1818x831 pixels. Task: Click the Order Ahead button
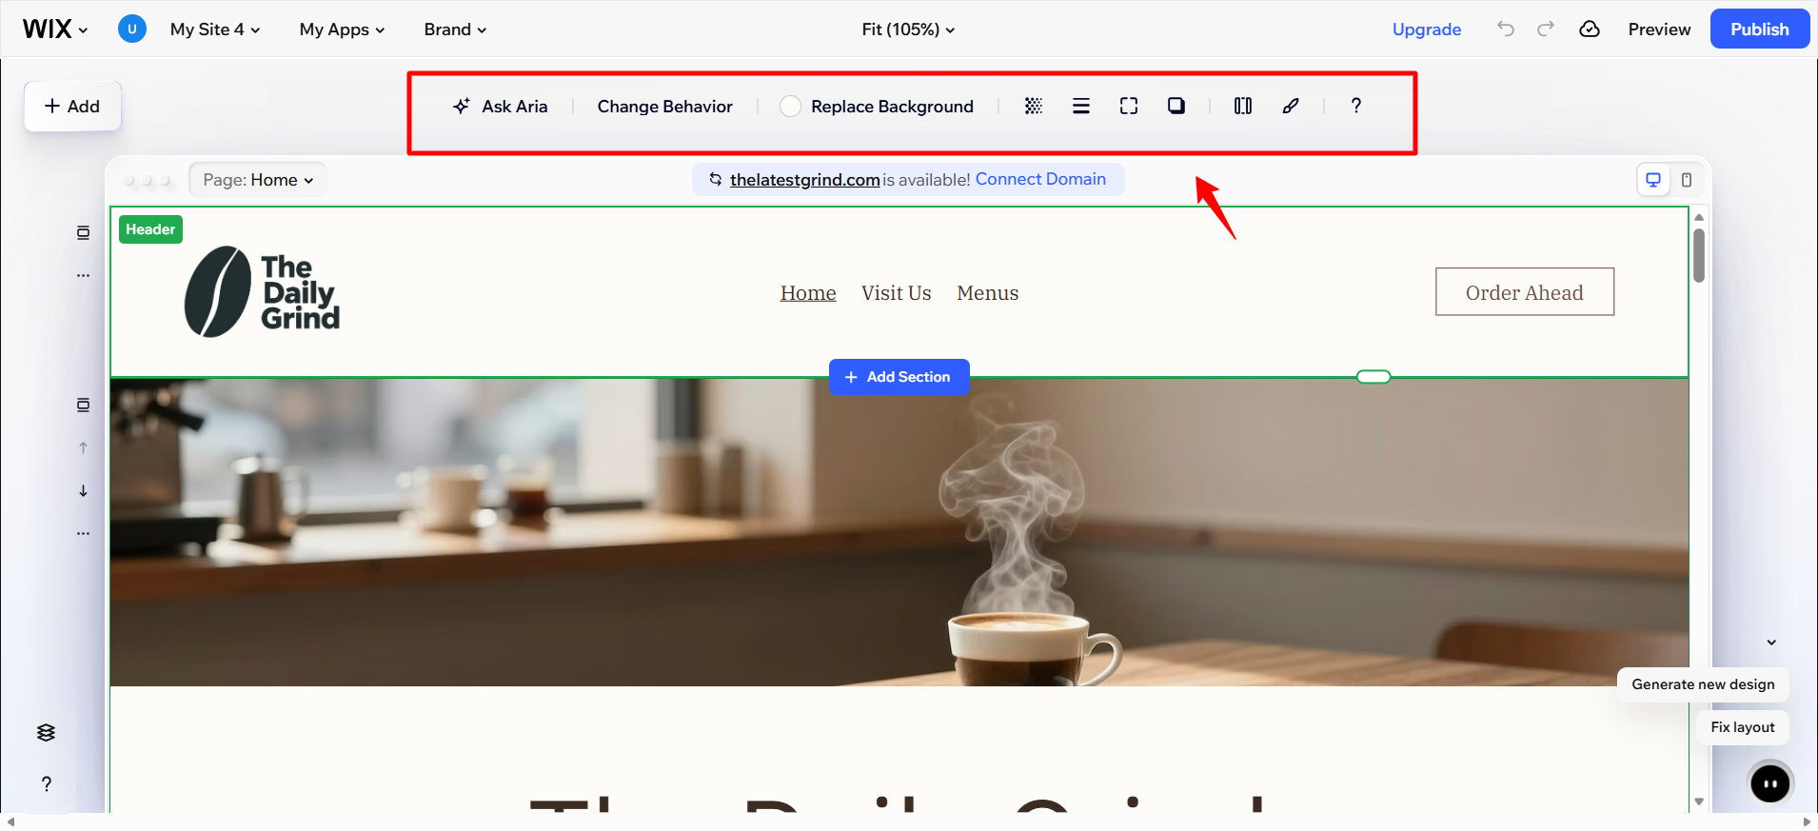point(1525,291)
